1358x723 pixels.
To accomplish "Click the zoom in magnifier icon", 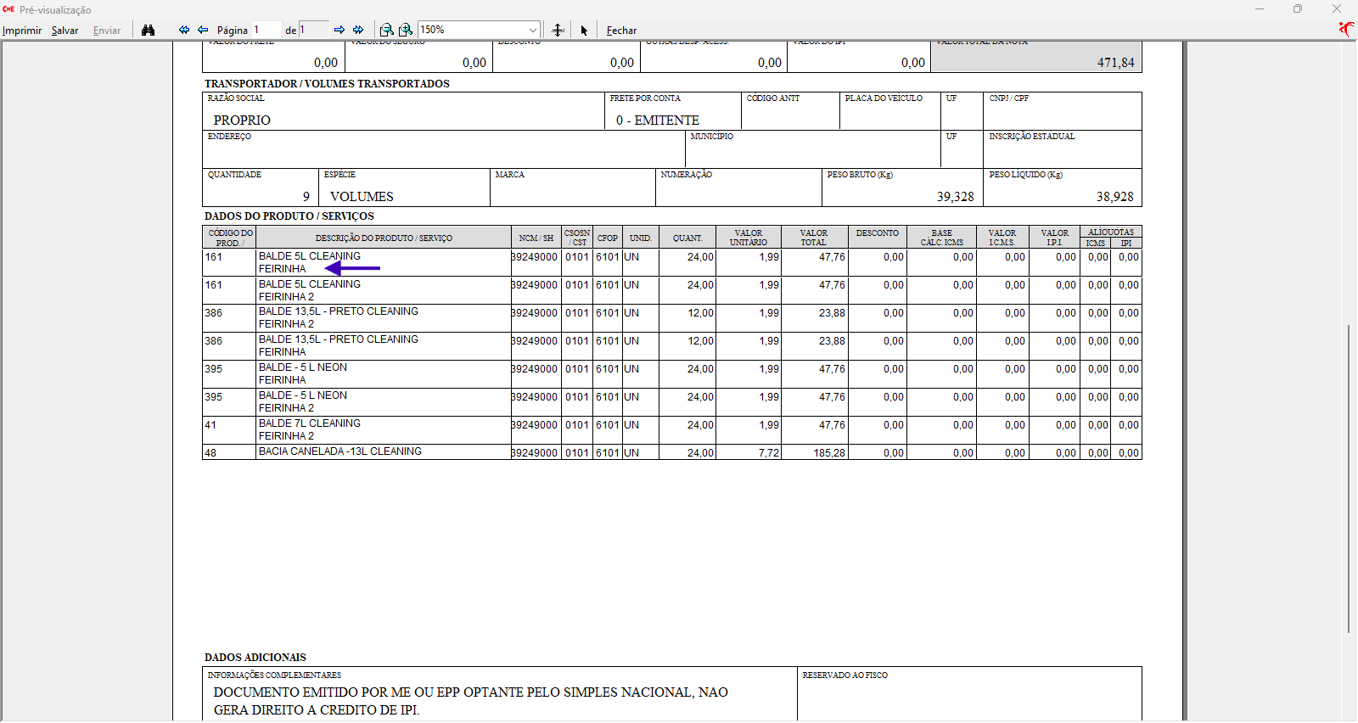I will (406, 30).
